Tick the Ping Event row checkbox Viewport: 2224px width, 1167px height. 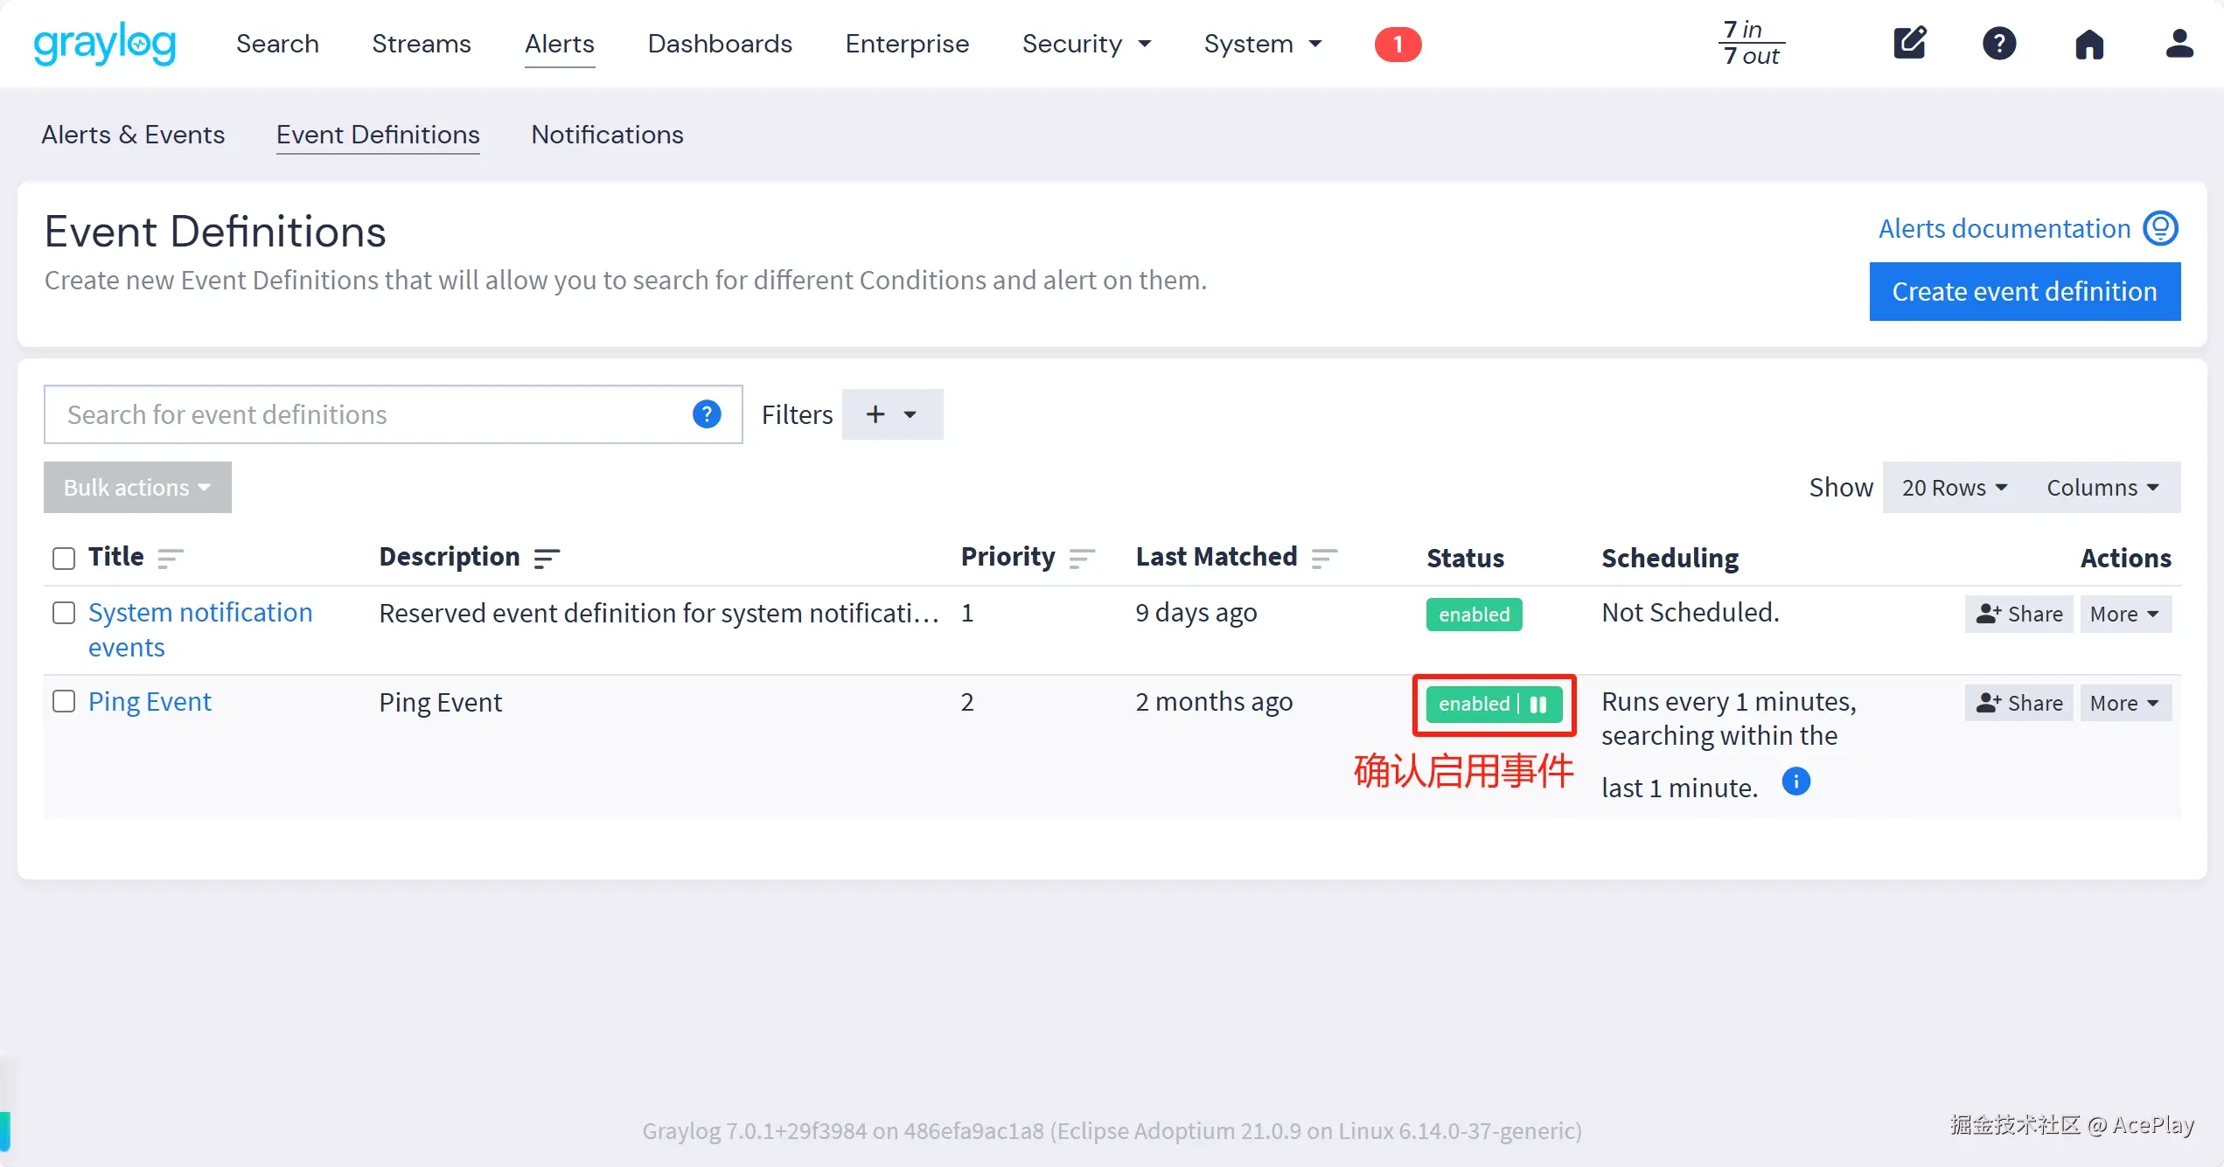coord(64,702)
